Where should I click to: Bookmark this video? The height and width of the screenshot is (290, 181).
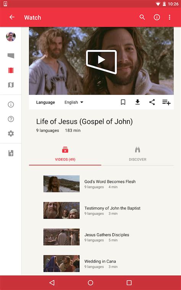tap(123, 102)
